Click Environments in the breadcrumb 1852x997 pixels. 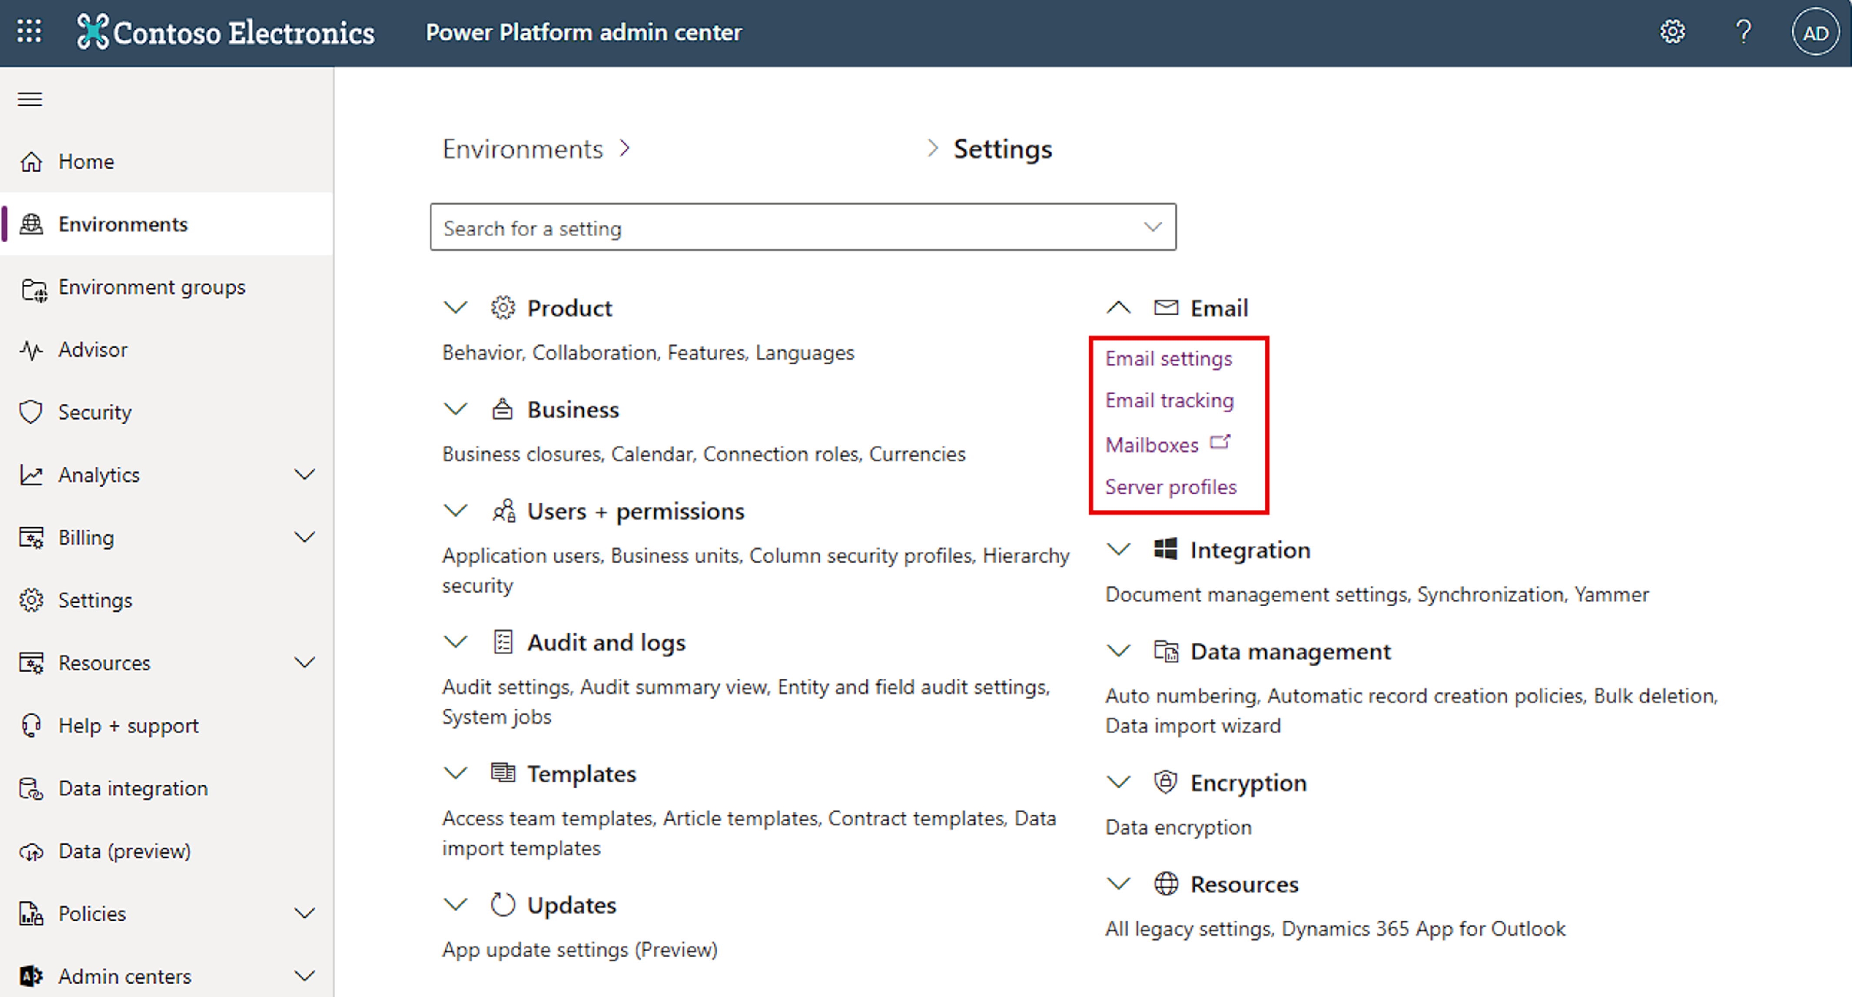[523, 149]
